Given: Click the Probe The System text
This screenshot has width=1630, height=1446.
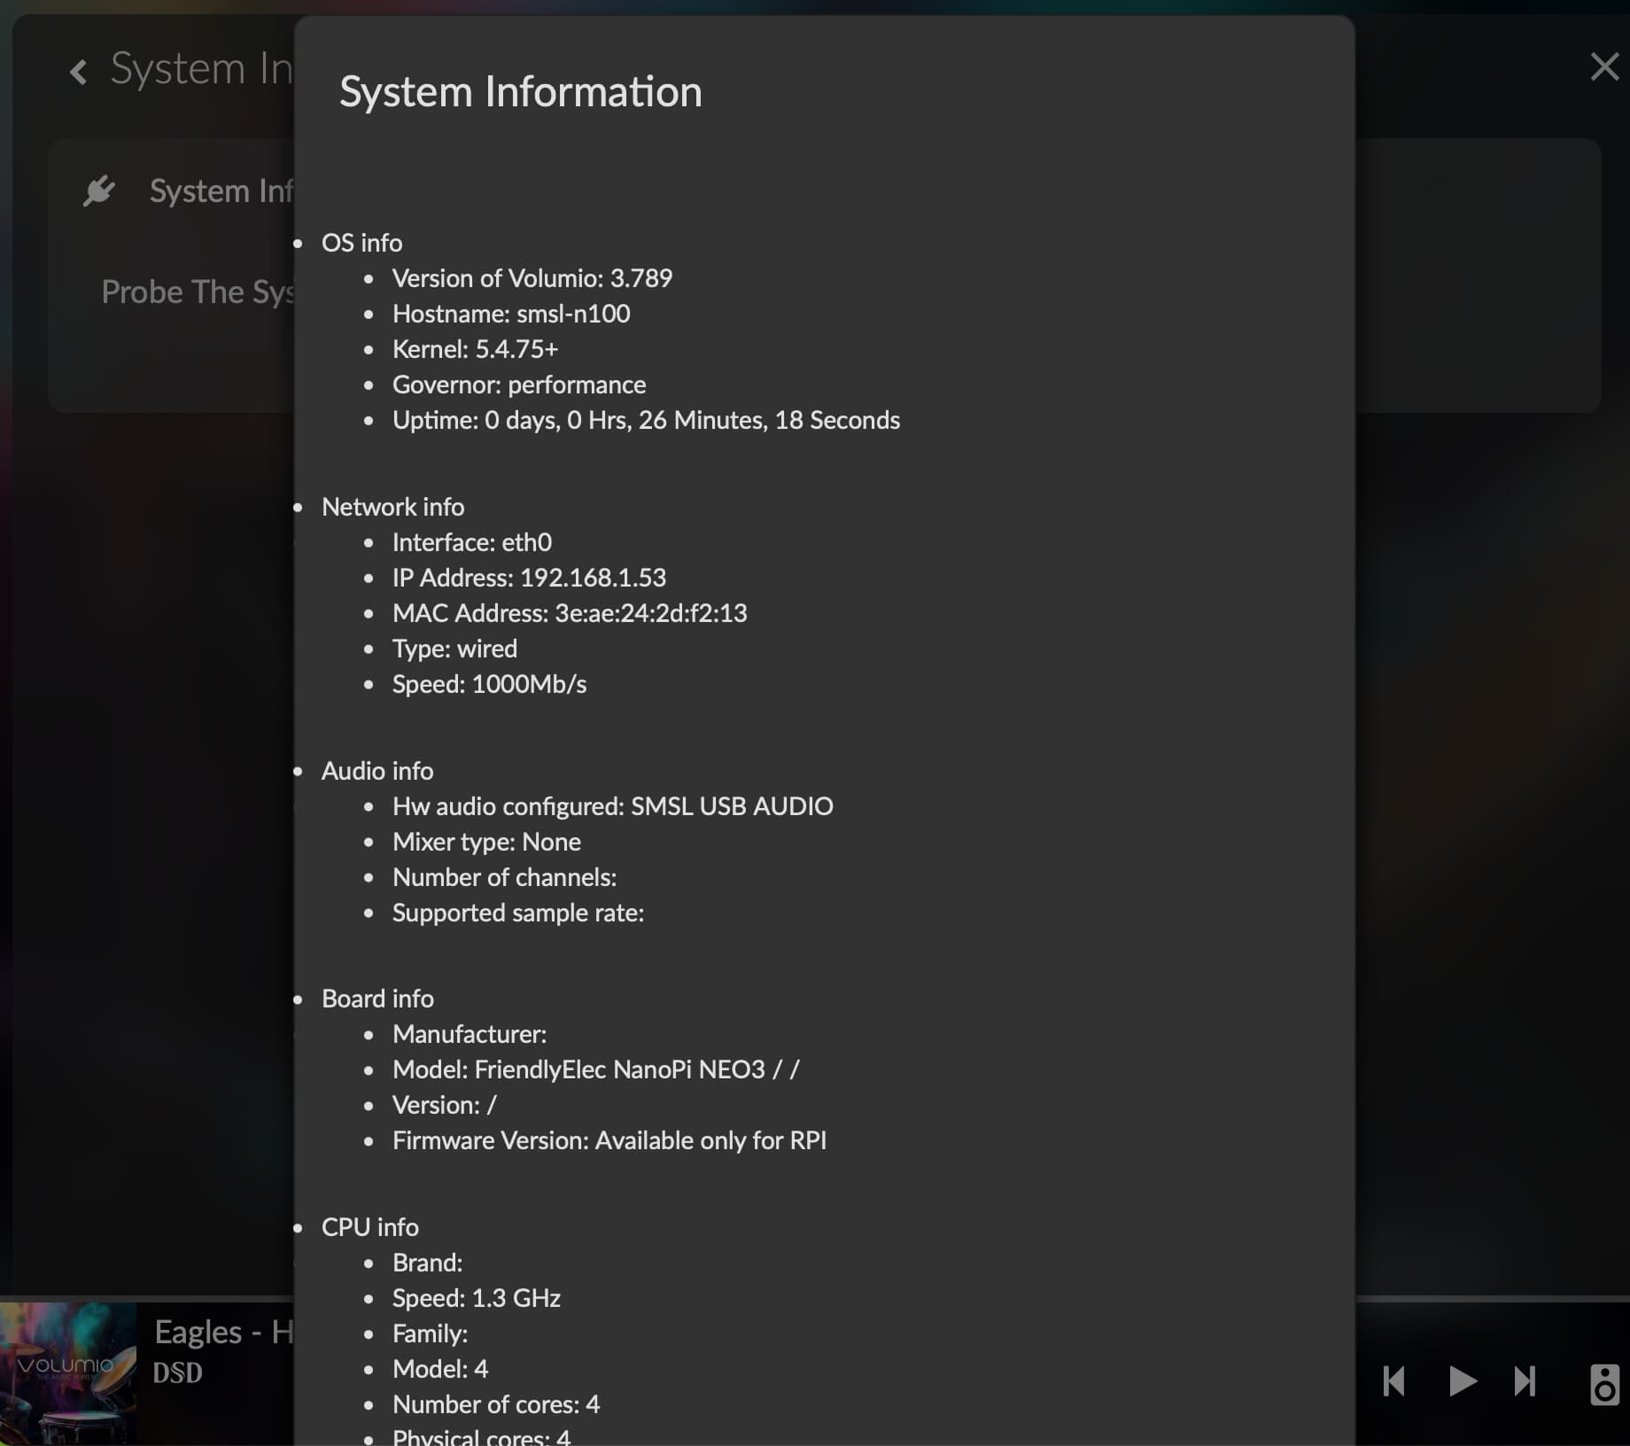Looking at the screenshot, I should 197,292.
